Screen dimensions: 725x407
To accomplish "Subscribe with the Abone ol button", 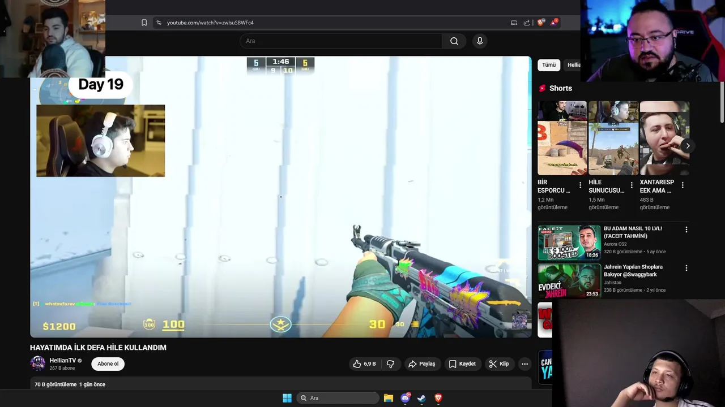I will (108, 364).
